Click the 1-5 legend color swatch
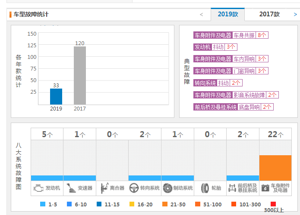 (x=43, y=204)
